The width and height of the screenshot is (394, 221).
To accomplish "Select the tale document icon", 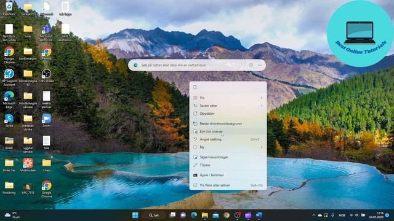I will pos(47,142).
